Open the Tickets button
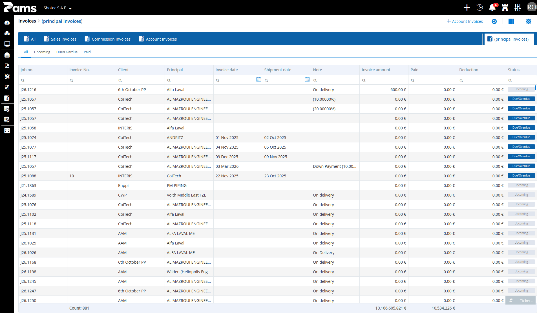Viewport: 537px width, 313px height. (521, 301)
